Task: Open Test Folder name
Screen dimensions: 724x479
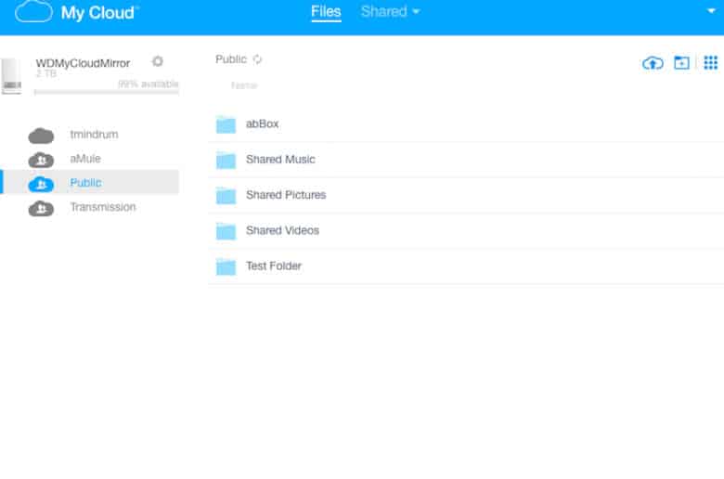Action: pos(274,266)
